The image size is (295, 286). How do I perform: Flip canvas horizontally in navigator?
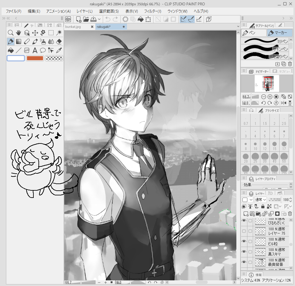click(x=284, y=103)
